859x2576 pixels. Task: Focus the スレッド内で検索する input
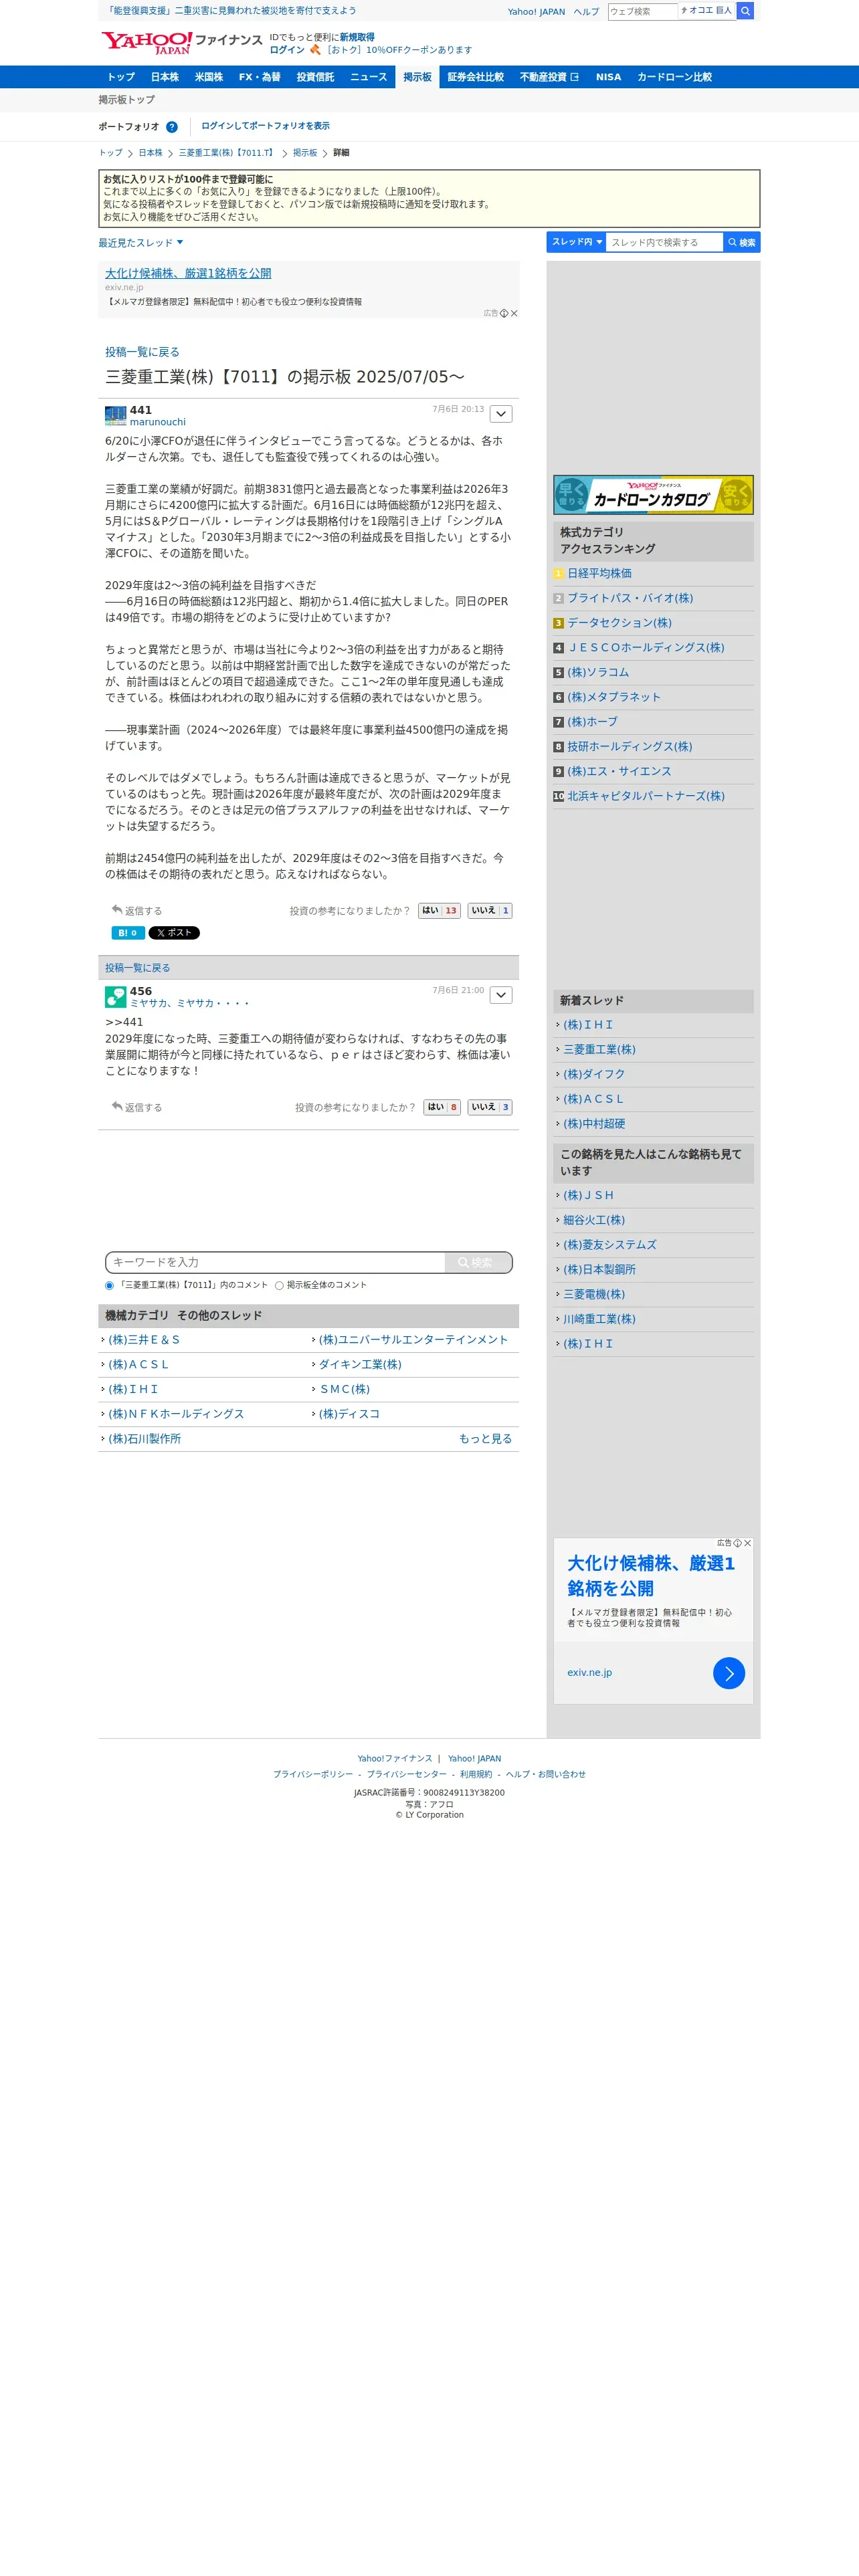(664, 242)
